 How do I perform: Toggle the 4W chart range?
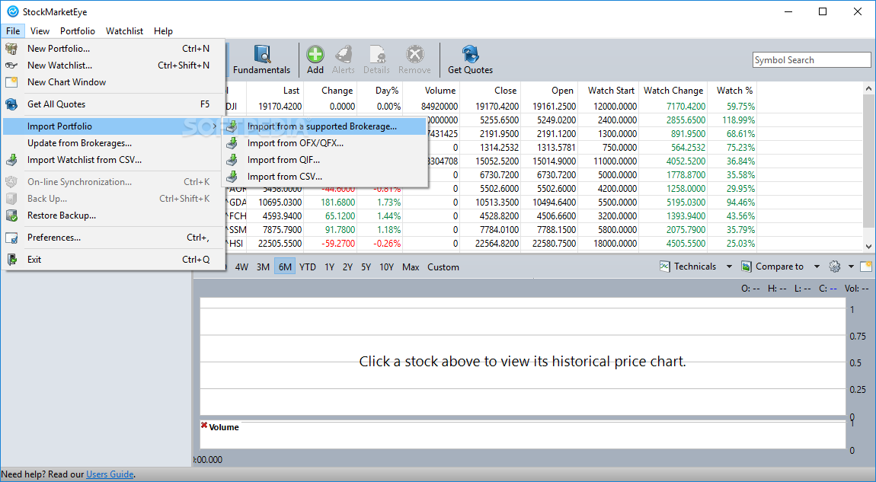[x=241, y=267]
